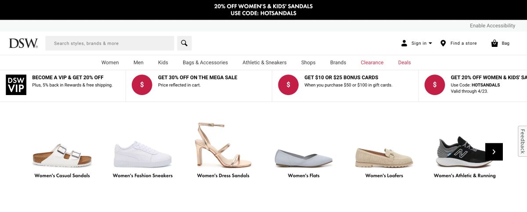
Task: Click the DSW VIP badge icon
Action: (16, 85)
